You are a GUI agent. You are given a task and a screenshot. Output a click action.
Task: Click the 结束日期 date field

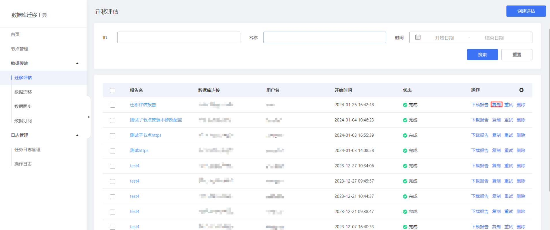click(494, 38)
